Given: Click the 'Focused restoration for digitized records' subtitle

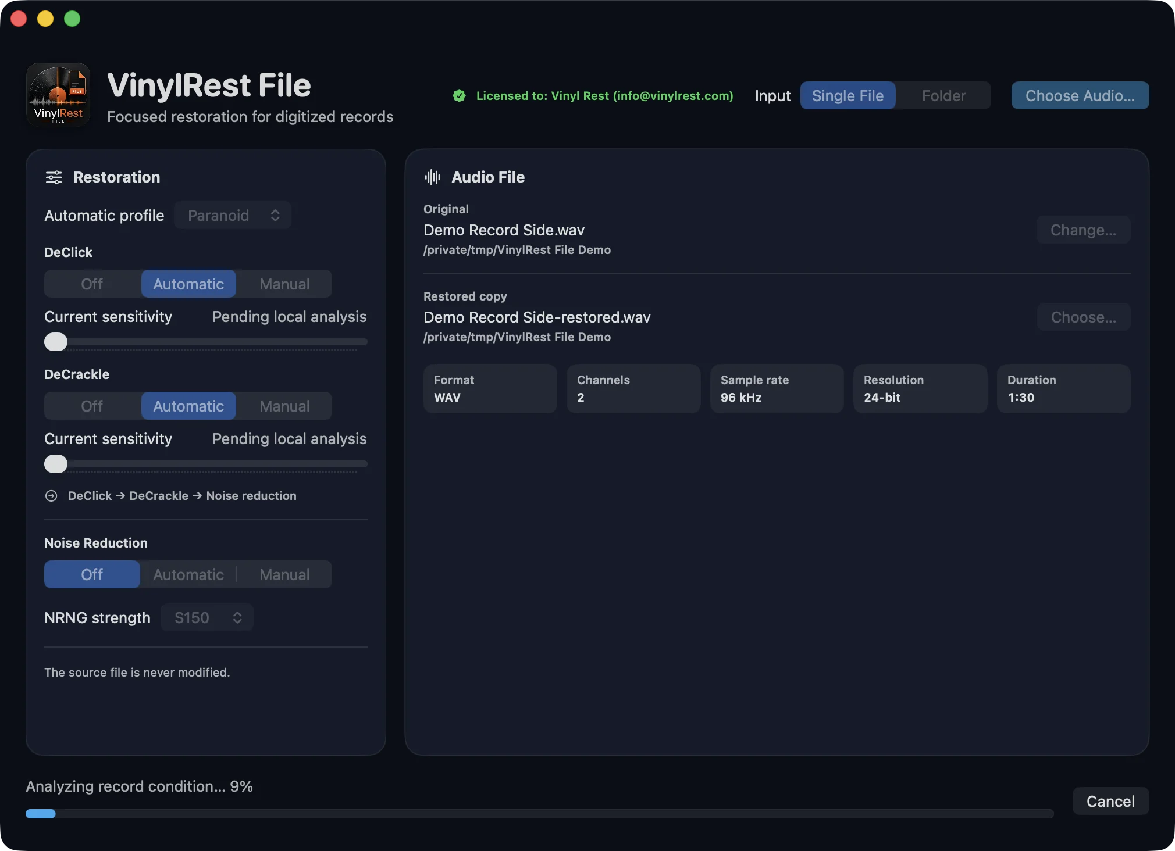Looking at the screenshot, I should coord(250,117).
